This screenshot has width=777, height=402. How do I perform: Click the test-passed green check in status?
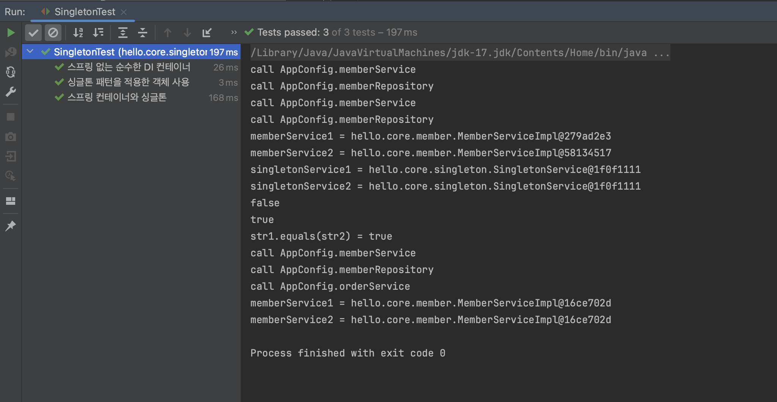point(249,32)
